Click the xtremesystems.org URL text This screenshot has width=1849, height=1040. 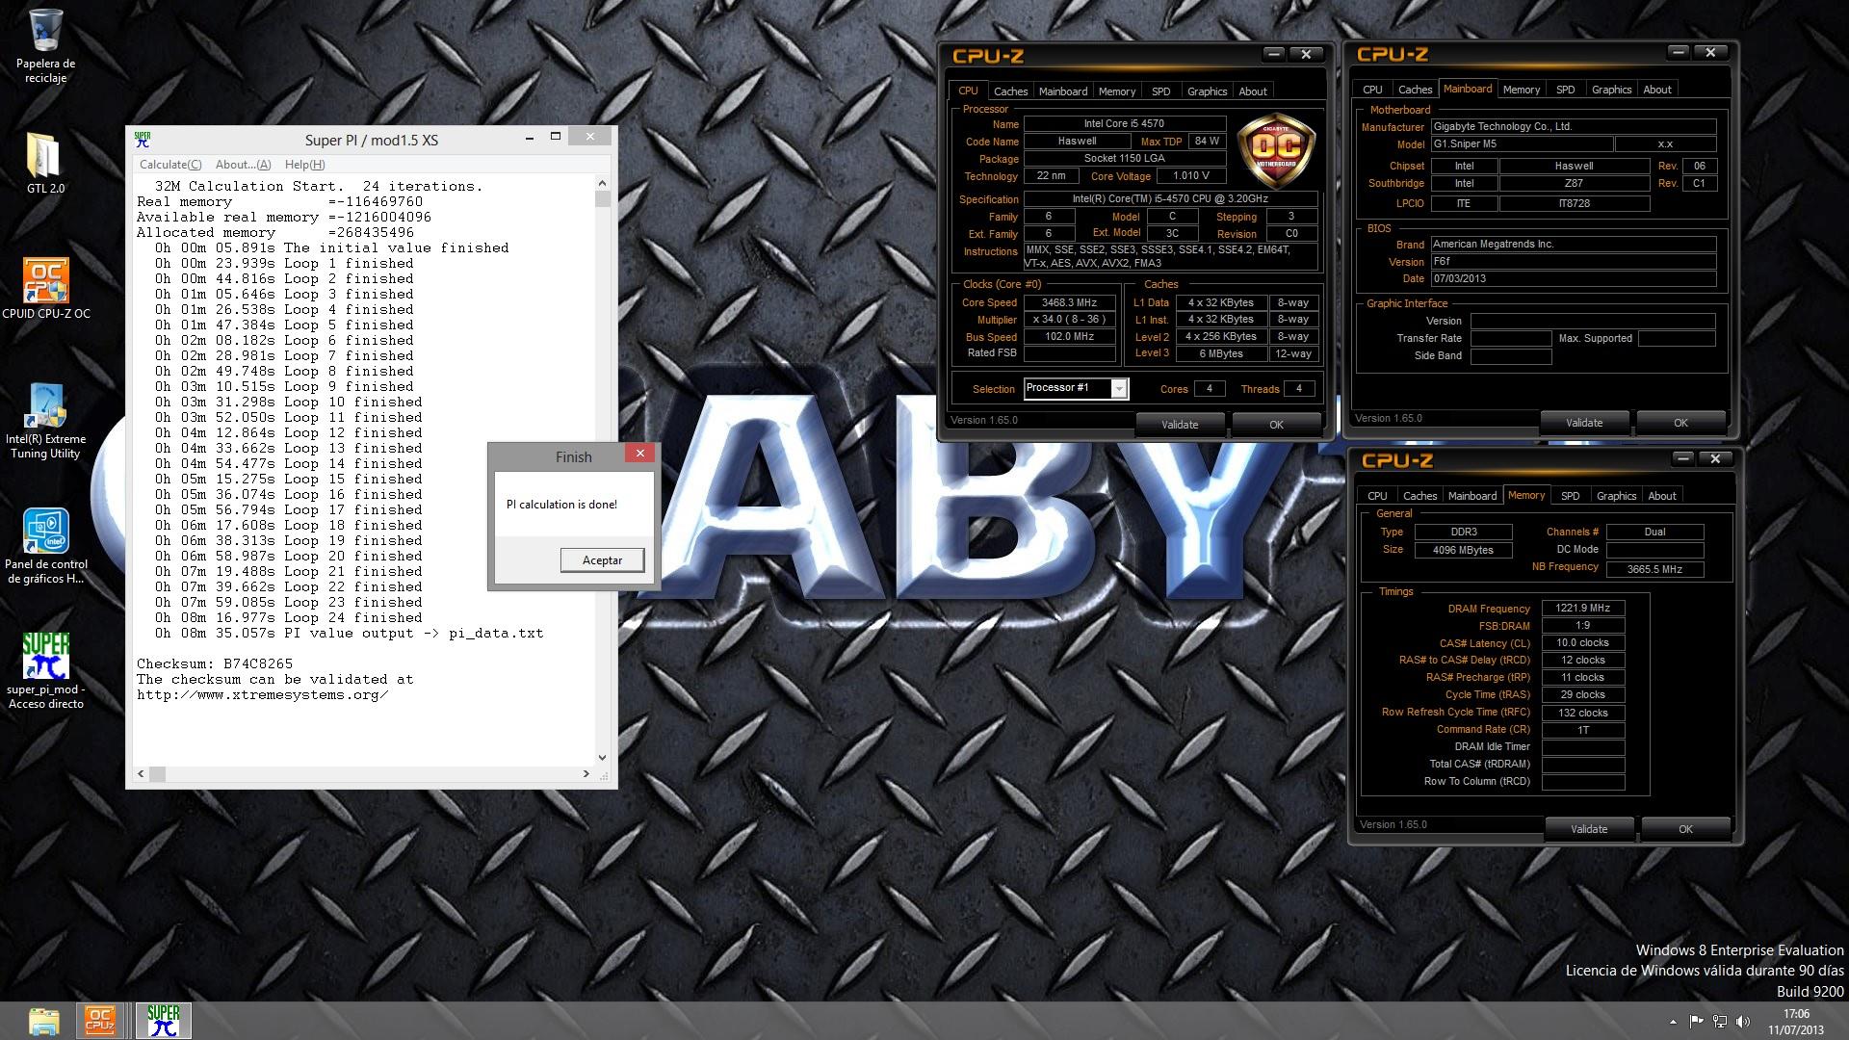pyautogui.click(x=263, y=695)
